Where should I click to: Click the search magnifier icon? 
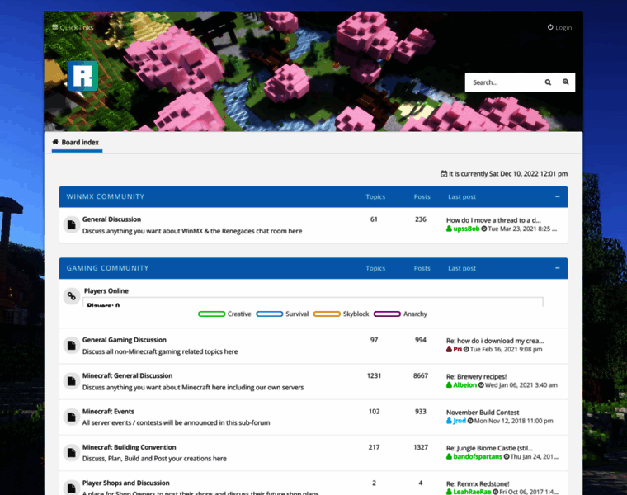pos(548,82)
